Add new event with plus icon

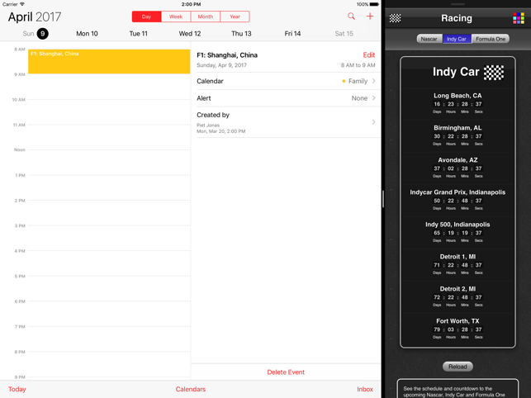coord(370,17)
